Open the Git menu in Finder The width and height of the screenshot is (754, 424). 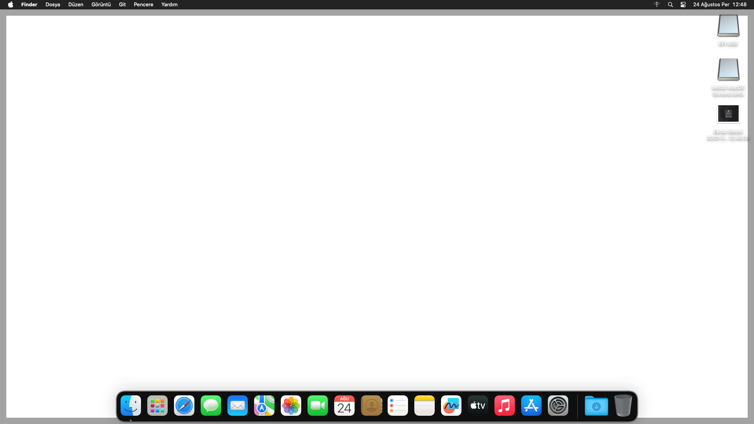(x=122, y=4)
